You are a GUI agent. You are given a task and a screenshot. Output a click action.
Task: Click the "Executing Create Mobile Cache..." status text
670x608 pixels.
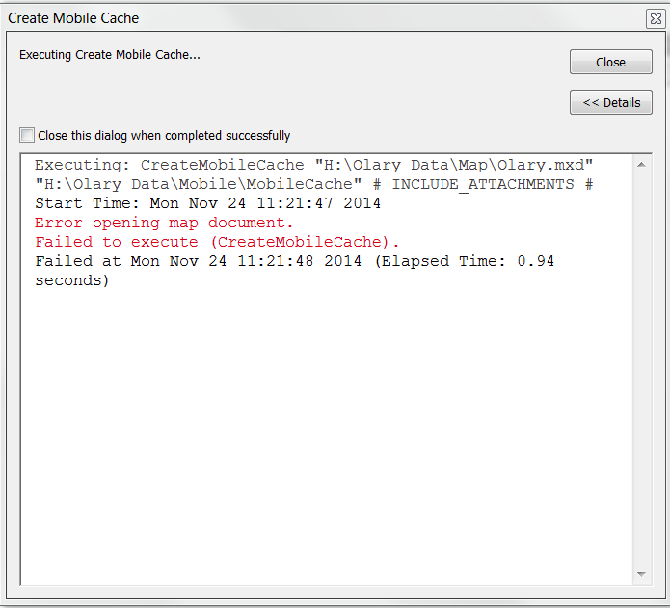click(x=110, y=55)
